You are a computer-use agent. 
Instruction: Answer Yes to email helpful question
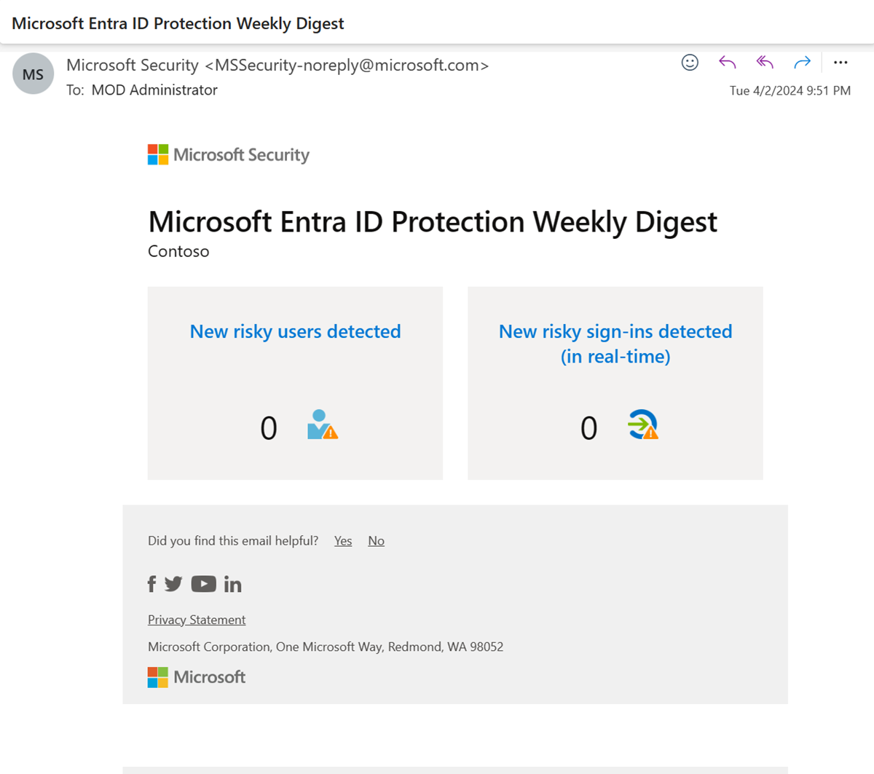click(x=343, y=541)
